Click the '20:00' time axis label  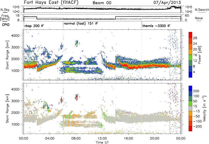click(x=154, y=139)
